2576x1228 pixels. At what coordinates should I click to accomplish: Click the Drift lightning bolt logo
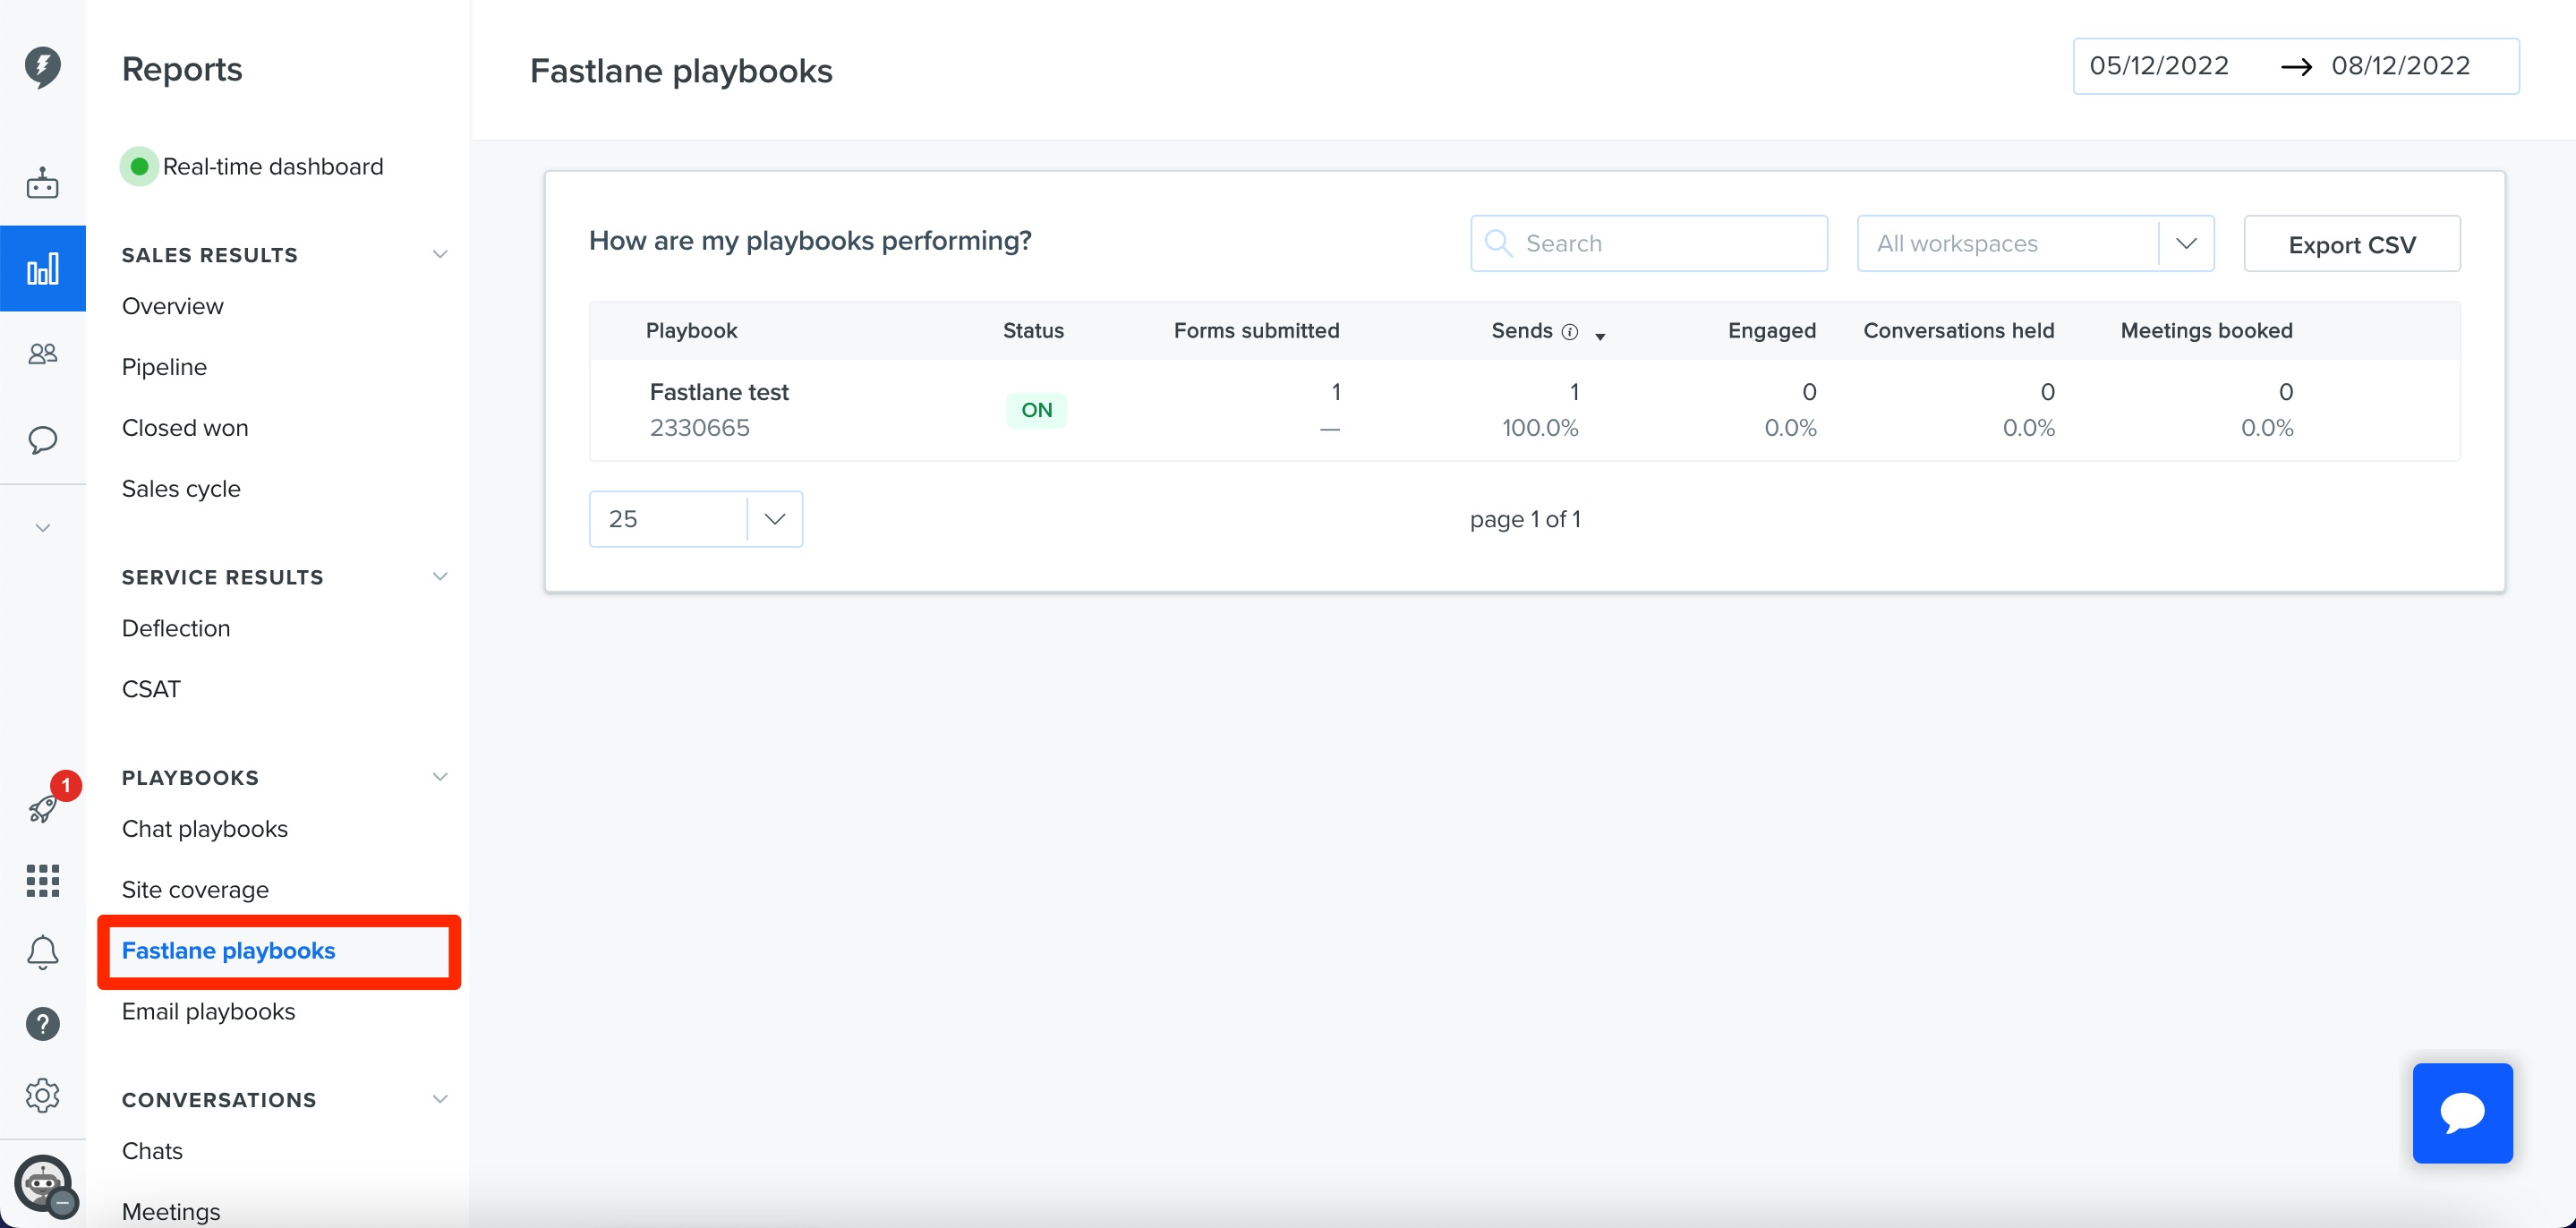point(42,67)
